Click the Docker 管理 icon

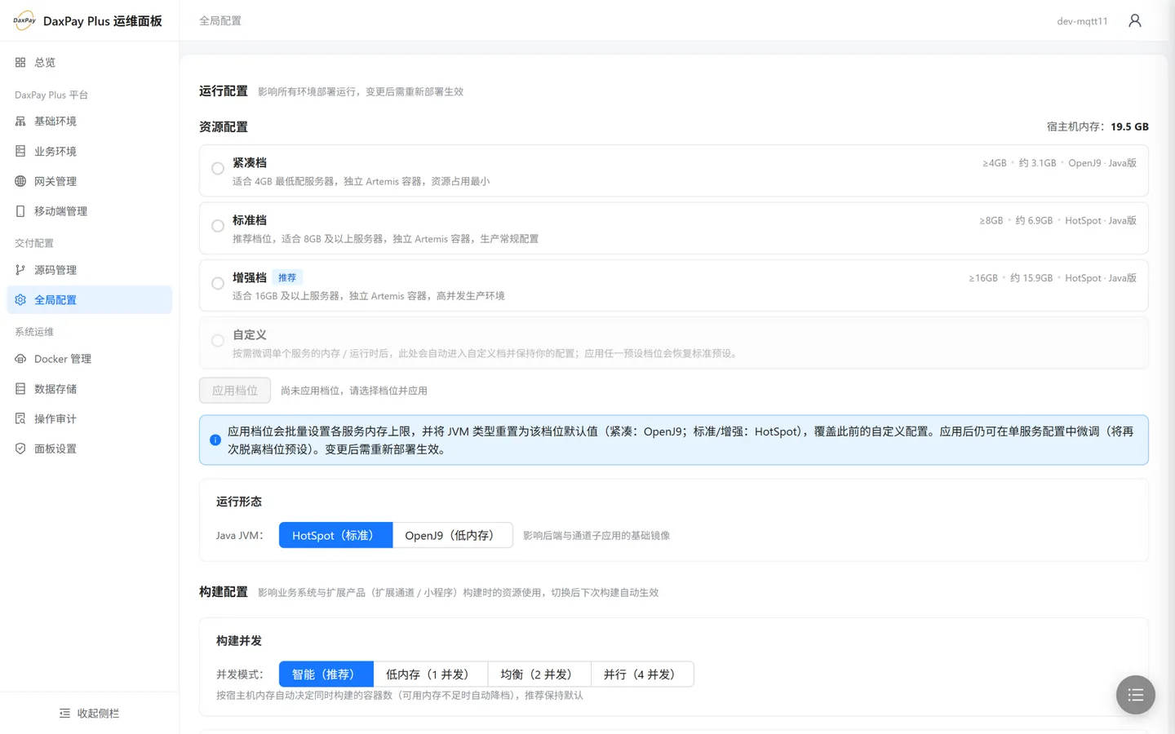(20, 359)
